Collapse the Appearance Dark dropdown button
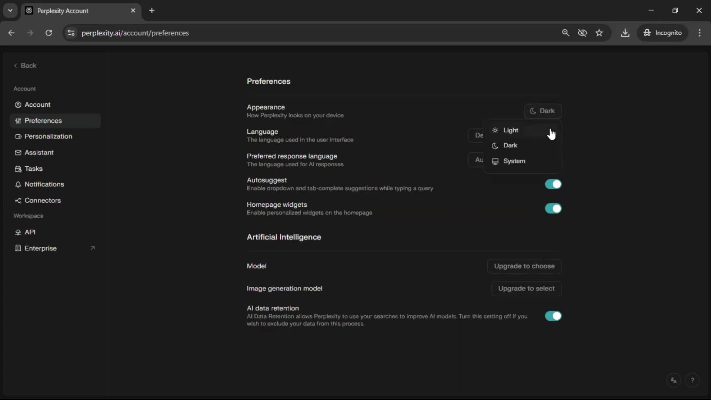711x400 pixels. (543, 111)
